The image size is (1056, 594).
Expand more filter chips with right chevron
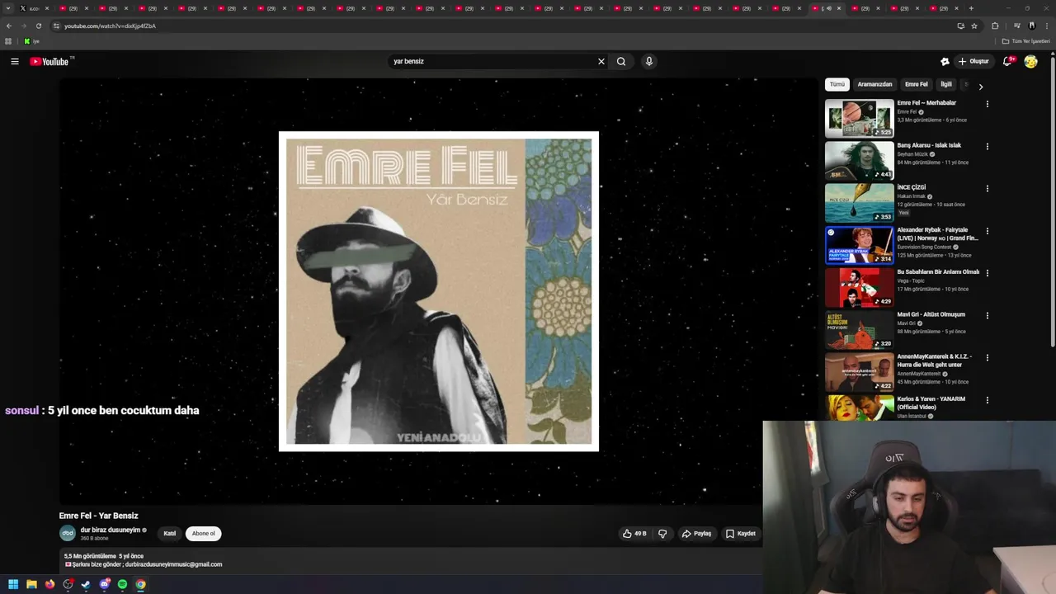click(x=980, y=86)
